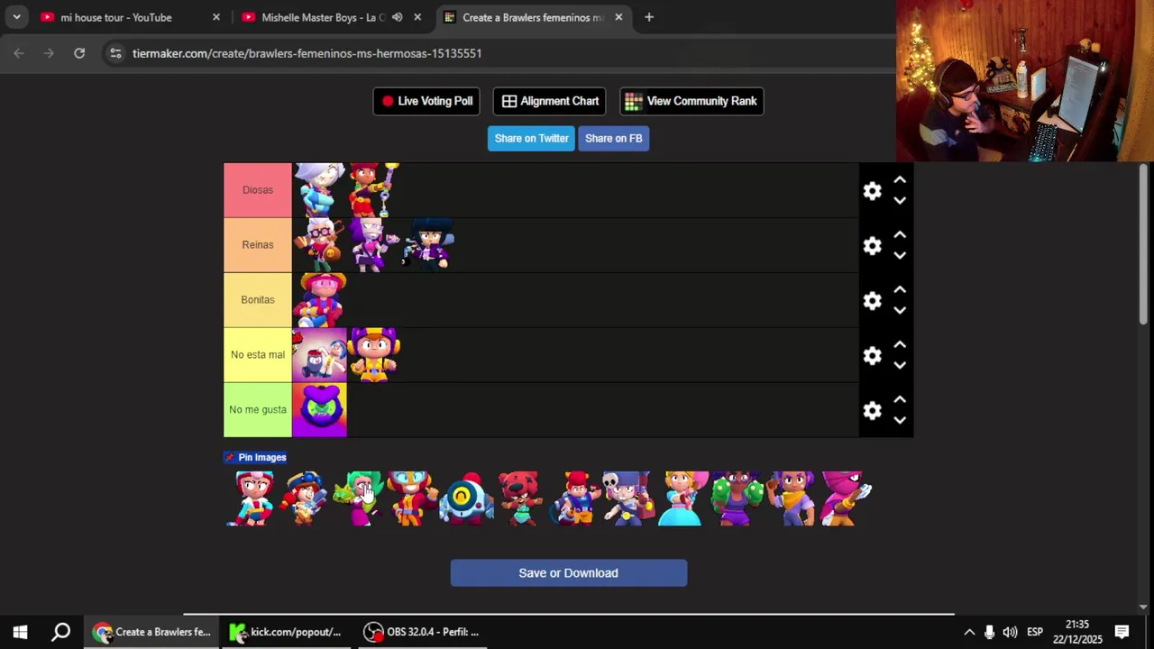Image resolution: width=1154 pixels, height=649 pixels.
Task: Select the yellow Bonitas tier label
Action: pos(258,300)
